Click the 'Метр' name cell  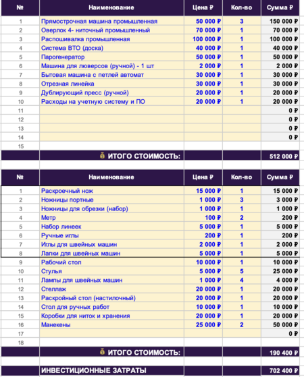pos(111,217)
